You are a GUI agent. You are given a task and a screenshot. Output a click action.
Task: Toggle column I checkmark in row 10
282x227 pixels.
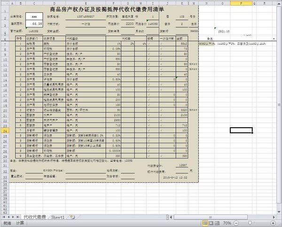pyautogui.click(x=149, y=59)
